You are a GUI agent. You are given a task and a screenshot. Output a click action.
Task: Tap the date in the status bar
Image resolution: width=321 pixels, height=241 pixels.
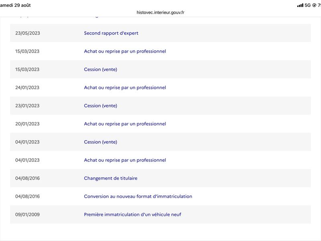(15, 5)
